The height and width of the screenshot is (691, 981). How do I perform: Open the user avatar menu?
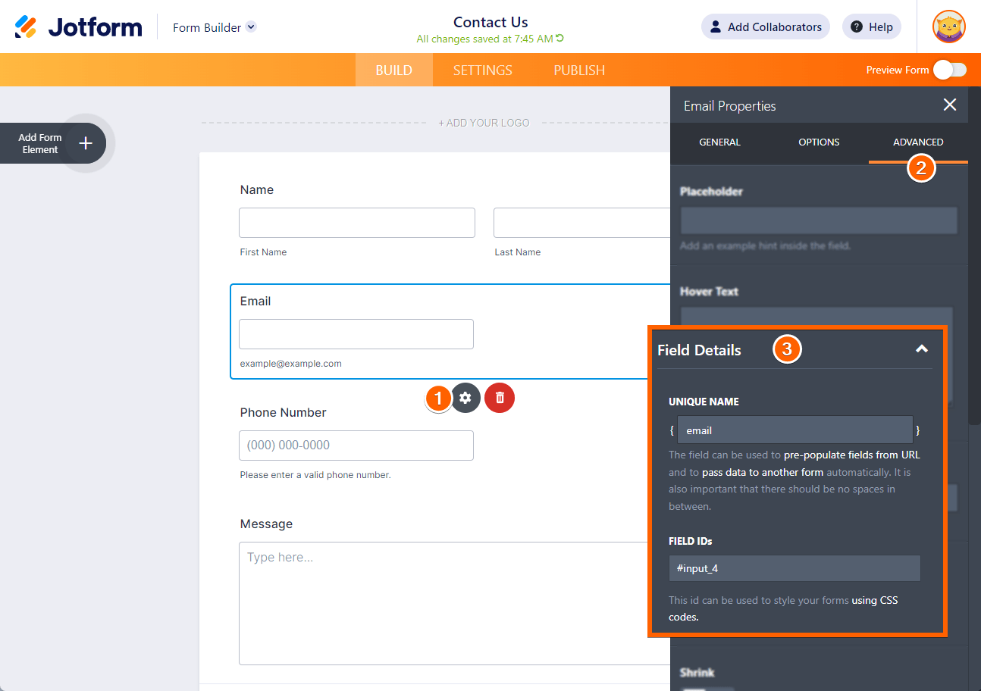tap(948, 27)
